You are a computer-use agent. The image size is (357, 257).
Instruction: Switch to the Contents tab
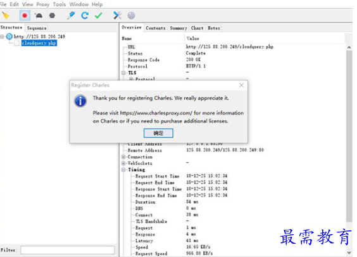pyautogui.click(x=156, y=28)
